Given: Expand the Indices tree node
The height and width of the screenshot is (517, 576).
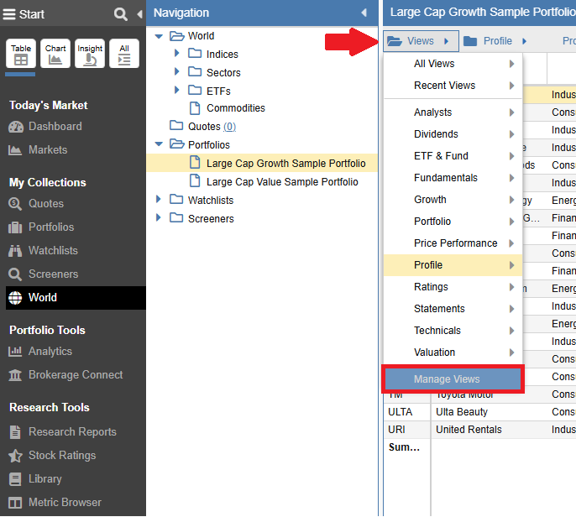Looking at the screenshot, I should click(177, 55).
